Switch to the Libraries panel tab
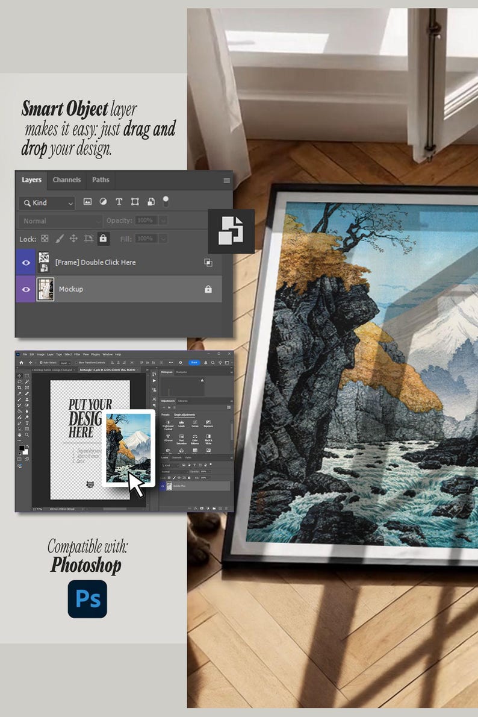Image resolution: width=478 pixels, height=717 pixels. [x=183, y=401]
